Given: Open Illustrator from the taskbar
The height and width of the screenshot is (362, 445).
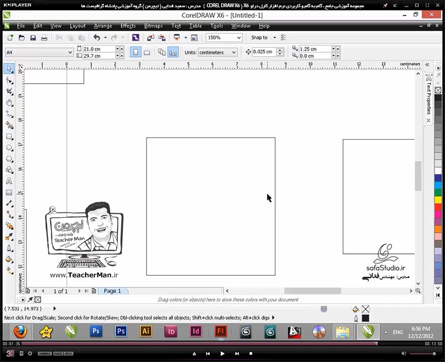Looking at the screenshot, I should coord(146,331).
